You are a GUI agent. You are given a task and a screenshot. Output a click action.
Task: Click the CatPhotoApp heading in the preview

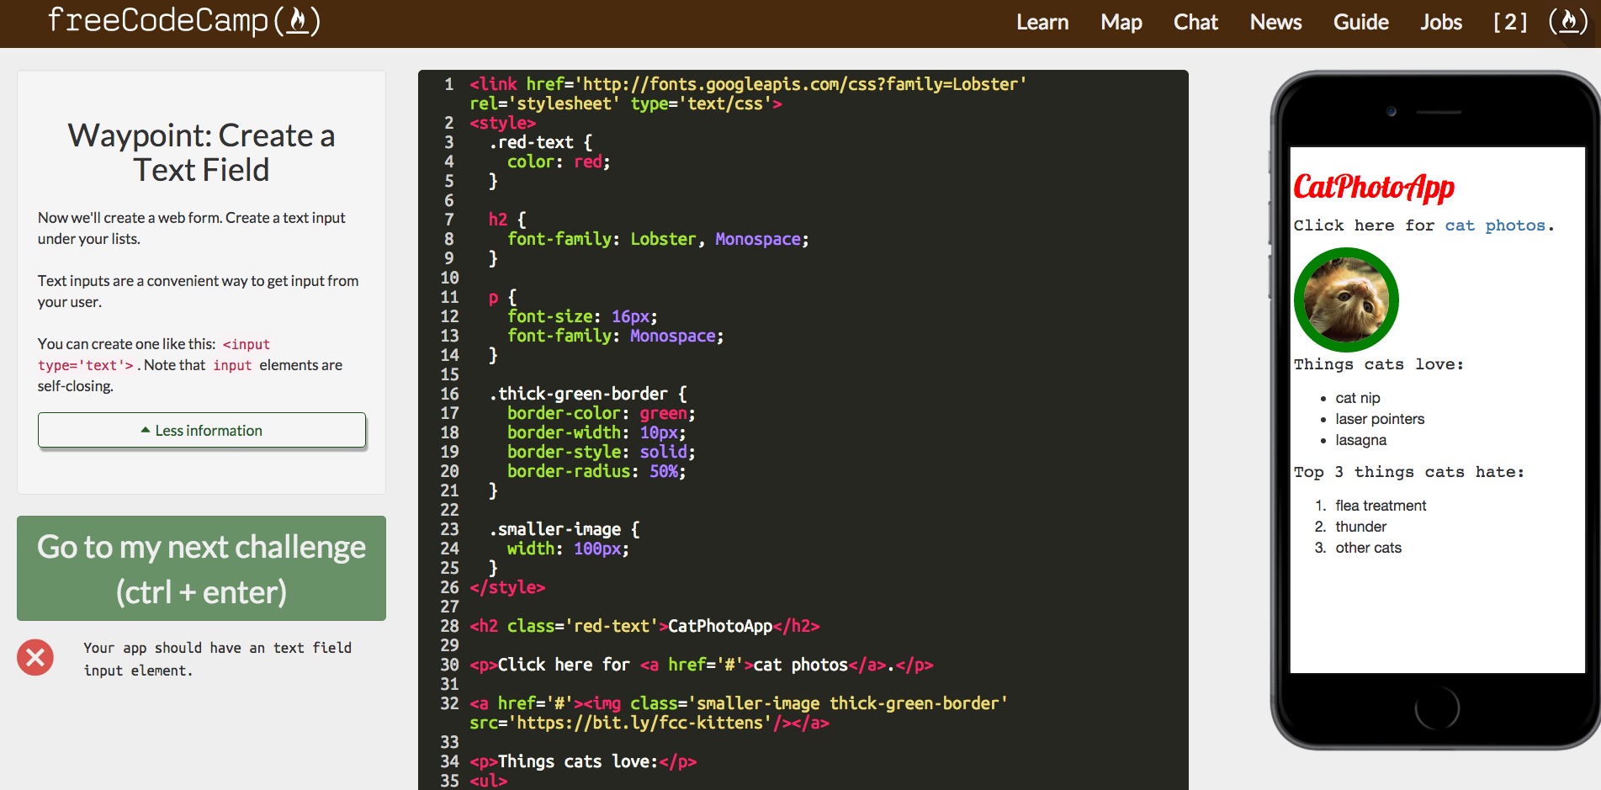pyautogui.click(x=1373, y=187)
